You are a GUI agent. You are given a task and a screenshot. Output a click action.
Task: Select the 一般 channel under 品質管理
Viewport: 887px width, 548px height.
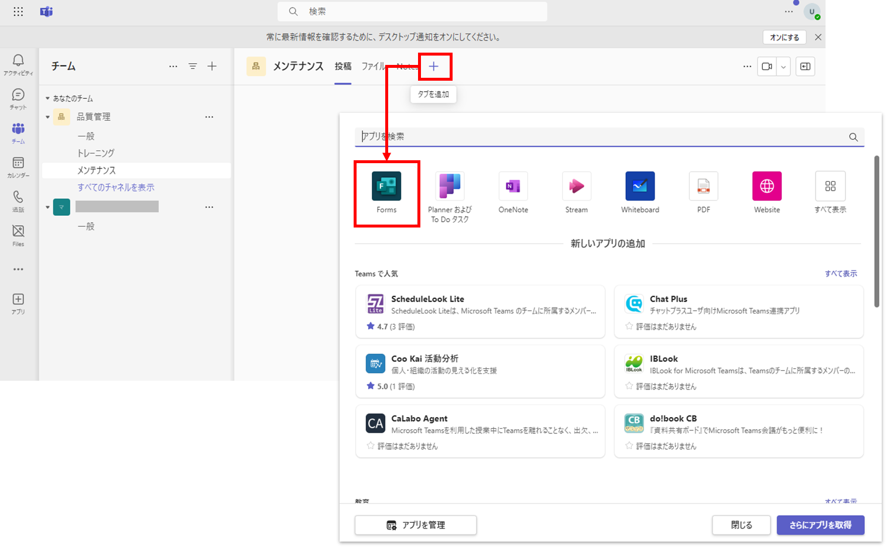tap(86, 136)
